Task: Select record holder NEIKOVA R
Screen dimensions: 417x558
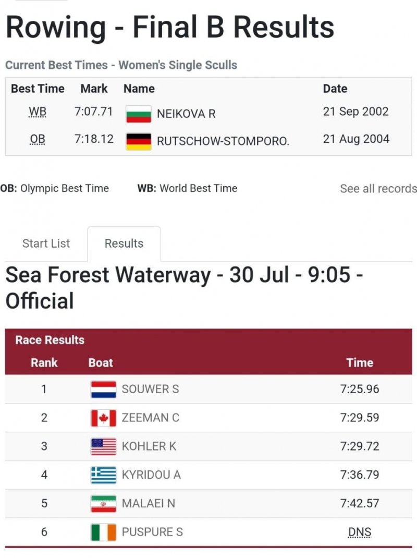Action: tap(186, 114)
